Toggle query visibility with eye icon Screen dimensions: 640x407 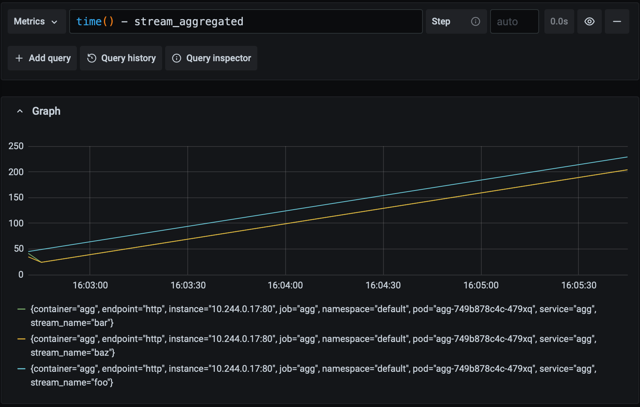589,21
